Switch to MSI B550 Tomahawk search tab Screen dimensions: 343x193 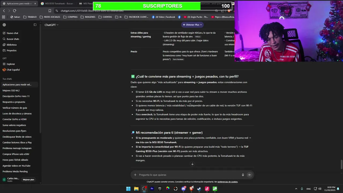tap(57, 3)
